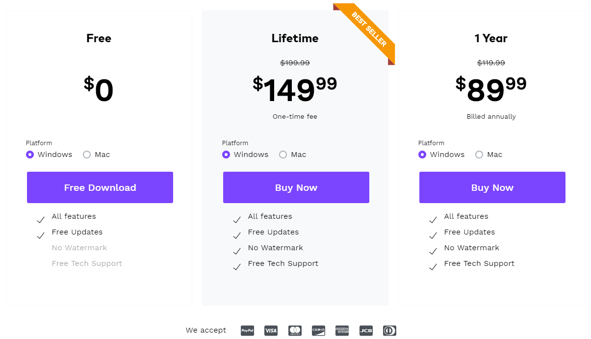Image resolution: width=591 pixels, height=339 pixels.
Task: Select Windows platform for the Free plan
Action: 30,155
